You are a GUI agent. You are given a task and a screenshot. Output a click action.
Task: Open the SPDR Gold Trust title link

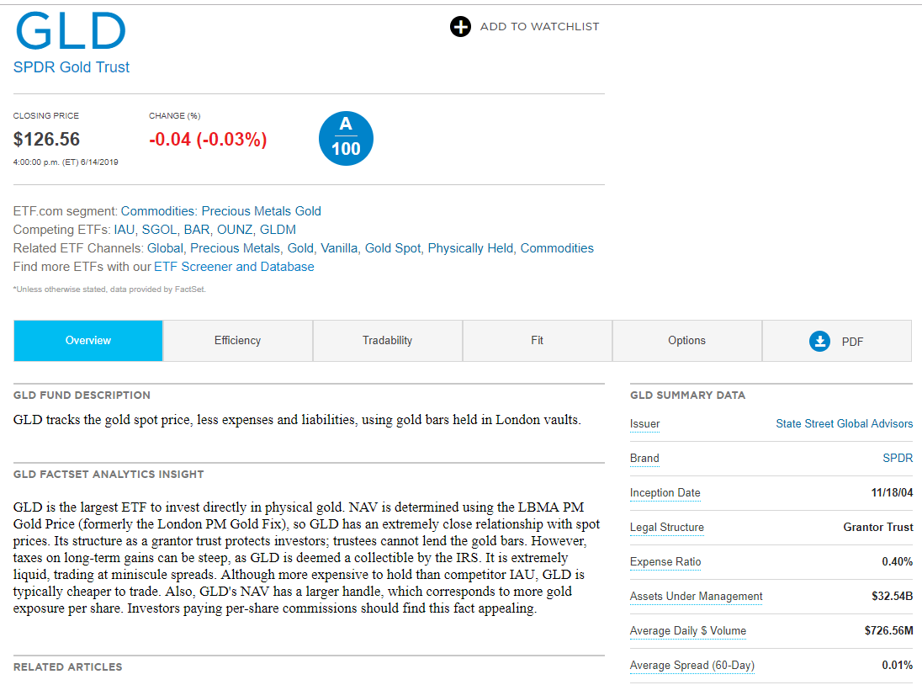(x=72, y=67)
